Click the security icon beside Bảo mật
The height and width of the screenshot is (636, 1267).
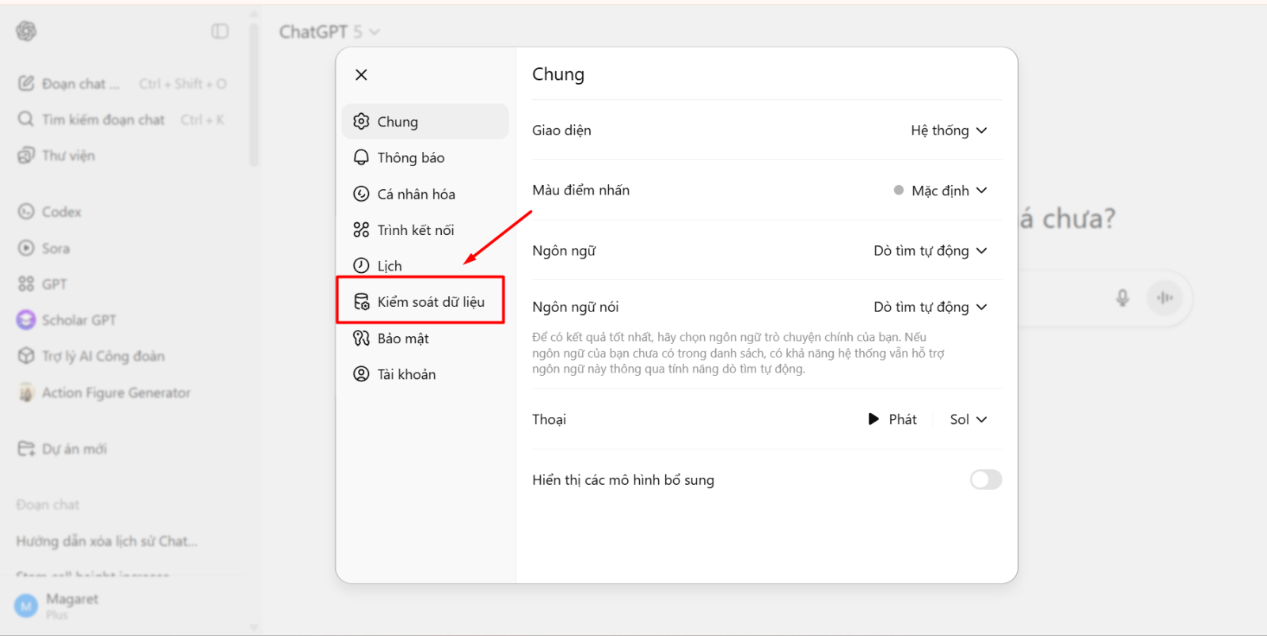[361, 339]
